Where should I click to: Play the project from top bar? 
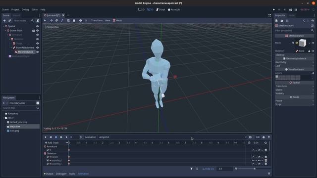point(274,9)
